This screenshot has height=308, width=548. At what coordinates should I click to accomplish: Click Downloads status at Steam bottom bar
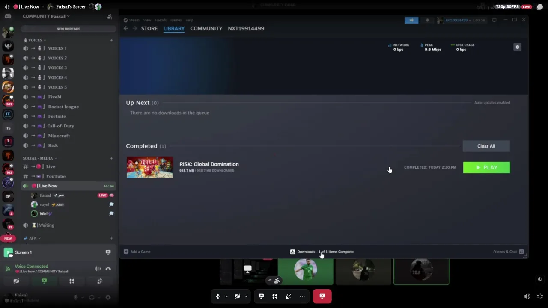[x=322, y=252]
